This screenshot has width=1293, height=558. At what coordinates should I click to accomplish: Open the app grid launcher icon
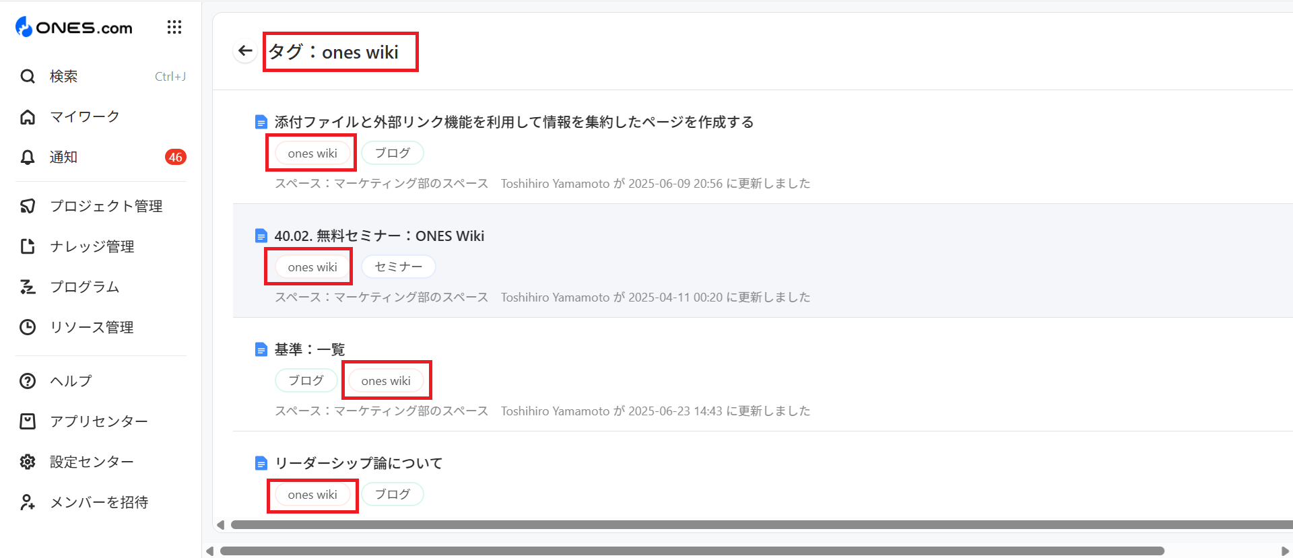[174, 27]
